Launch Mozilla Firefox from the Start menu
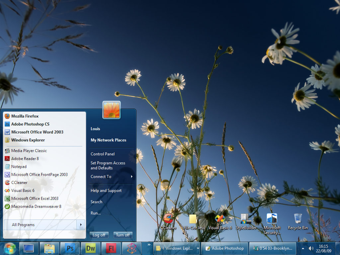This screenshot has width=340, height=255. click(25, 116)
